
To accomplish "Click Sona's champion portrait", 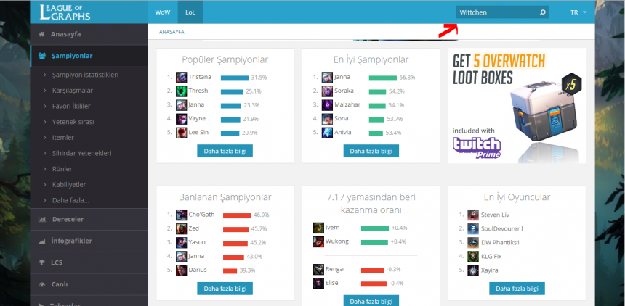I will tap(327, 119).
